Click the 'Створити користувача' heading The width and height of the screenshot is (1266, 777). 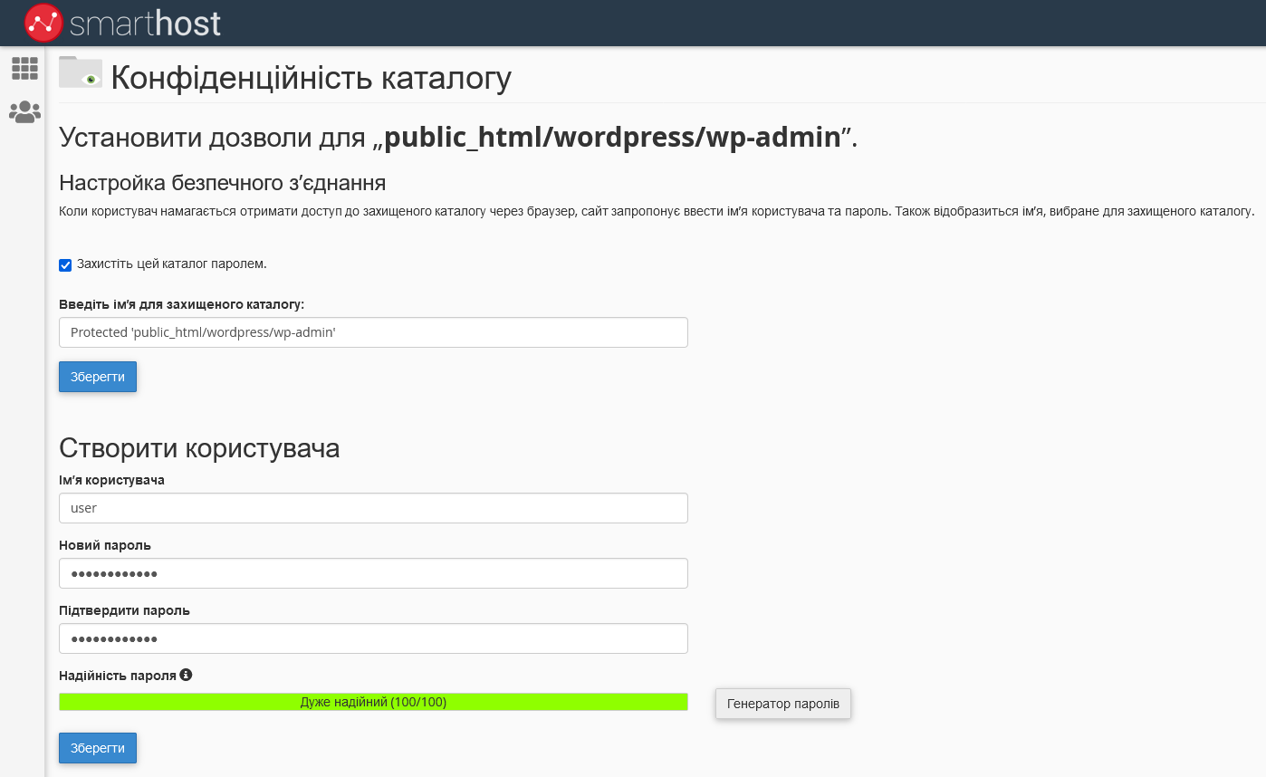tap(199, 448)
